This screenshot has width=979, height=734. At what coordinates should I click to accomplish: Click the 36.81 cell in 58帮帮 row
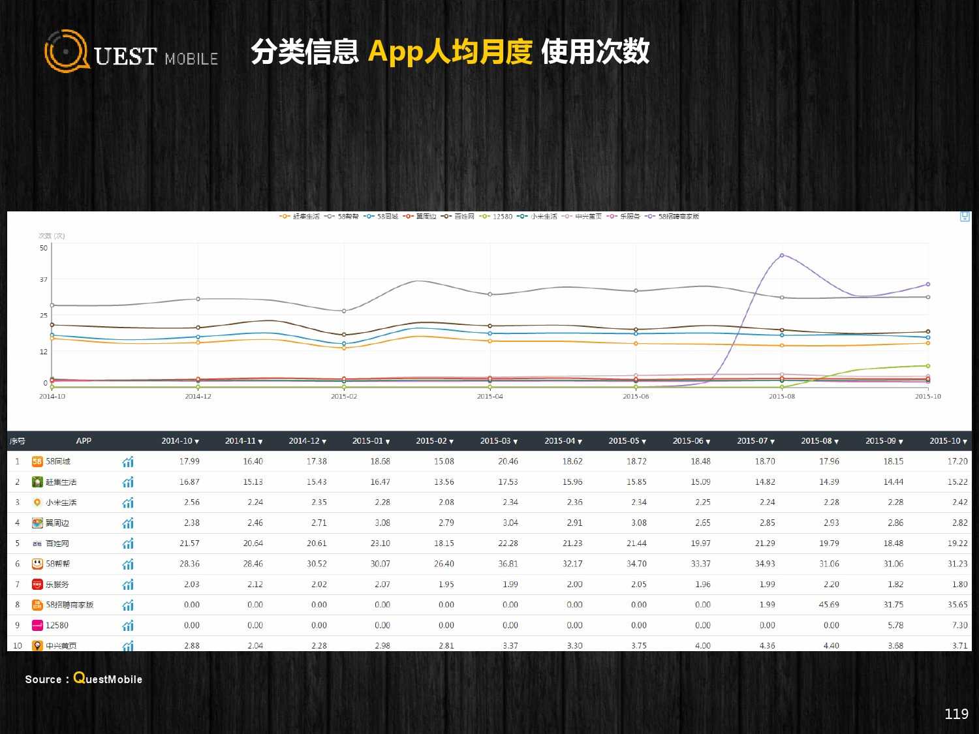508,564
